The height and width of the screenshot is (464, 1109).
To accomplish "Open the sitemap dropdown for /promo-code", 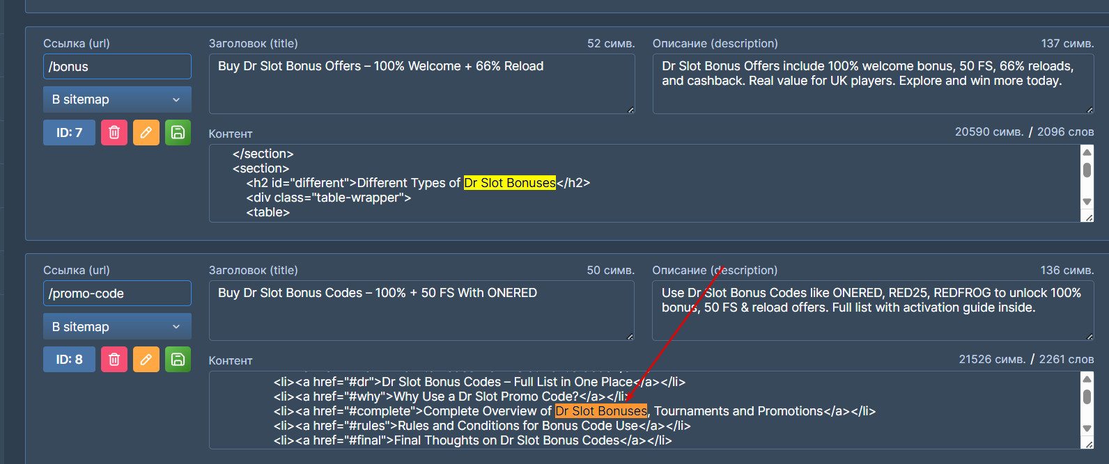I will tap(117, 326).
